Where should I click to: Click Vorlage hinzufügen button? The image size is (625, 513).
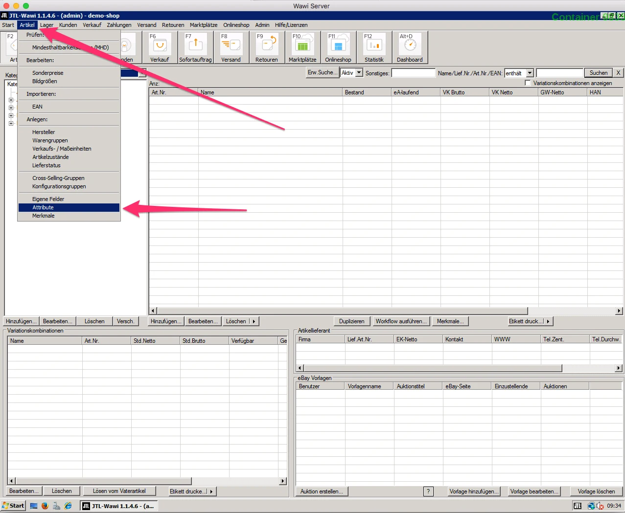[x=474, y=491]
